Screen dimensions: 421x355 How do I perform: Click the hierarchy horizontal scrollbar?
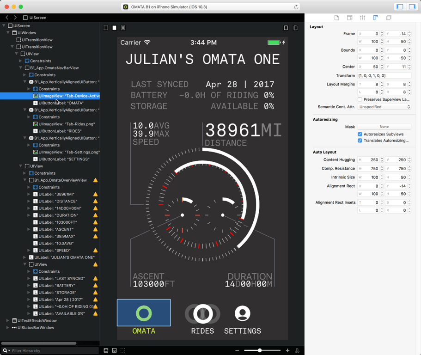click(x=39, y=343)
